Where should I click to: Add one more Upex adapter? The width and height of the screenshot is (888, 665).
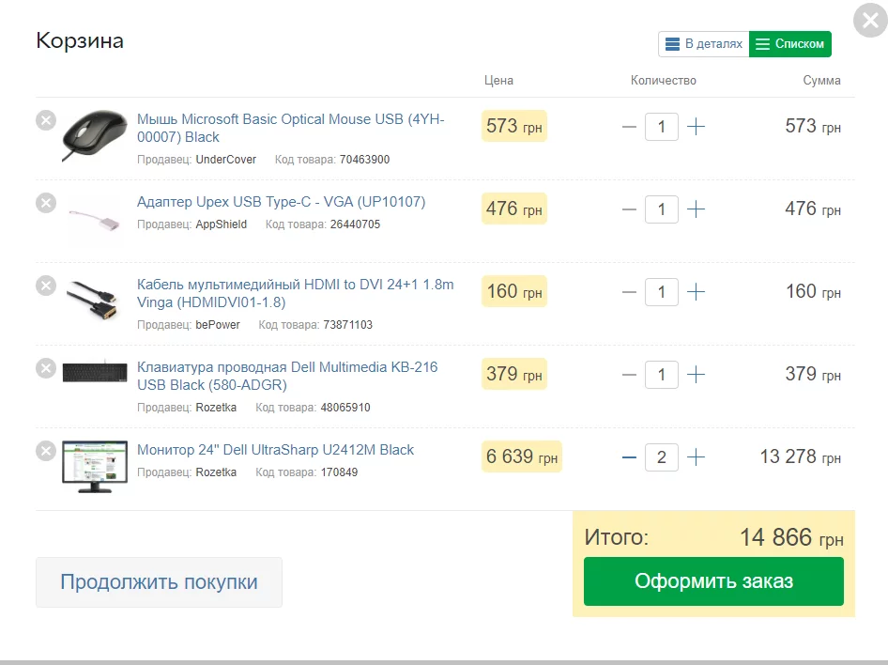696,209
